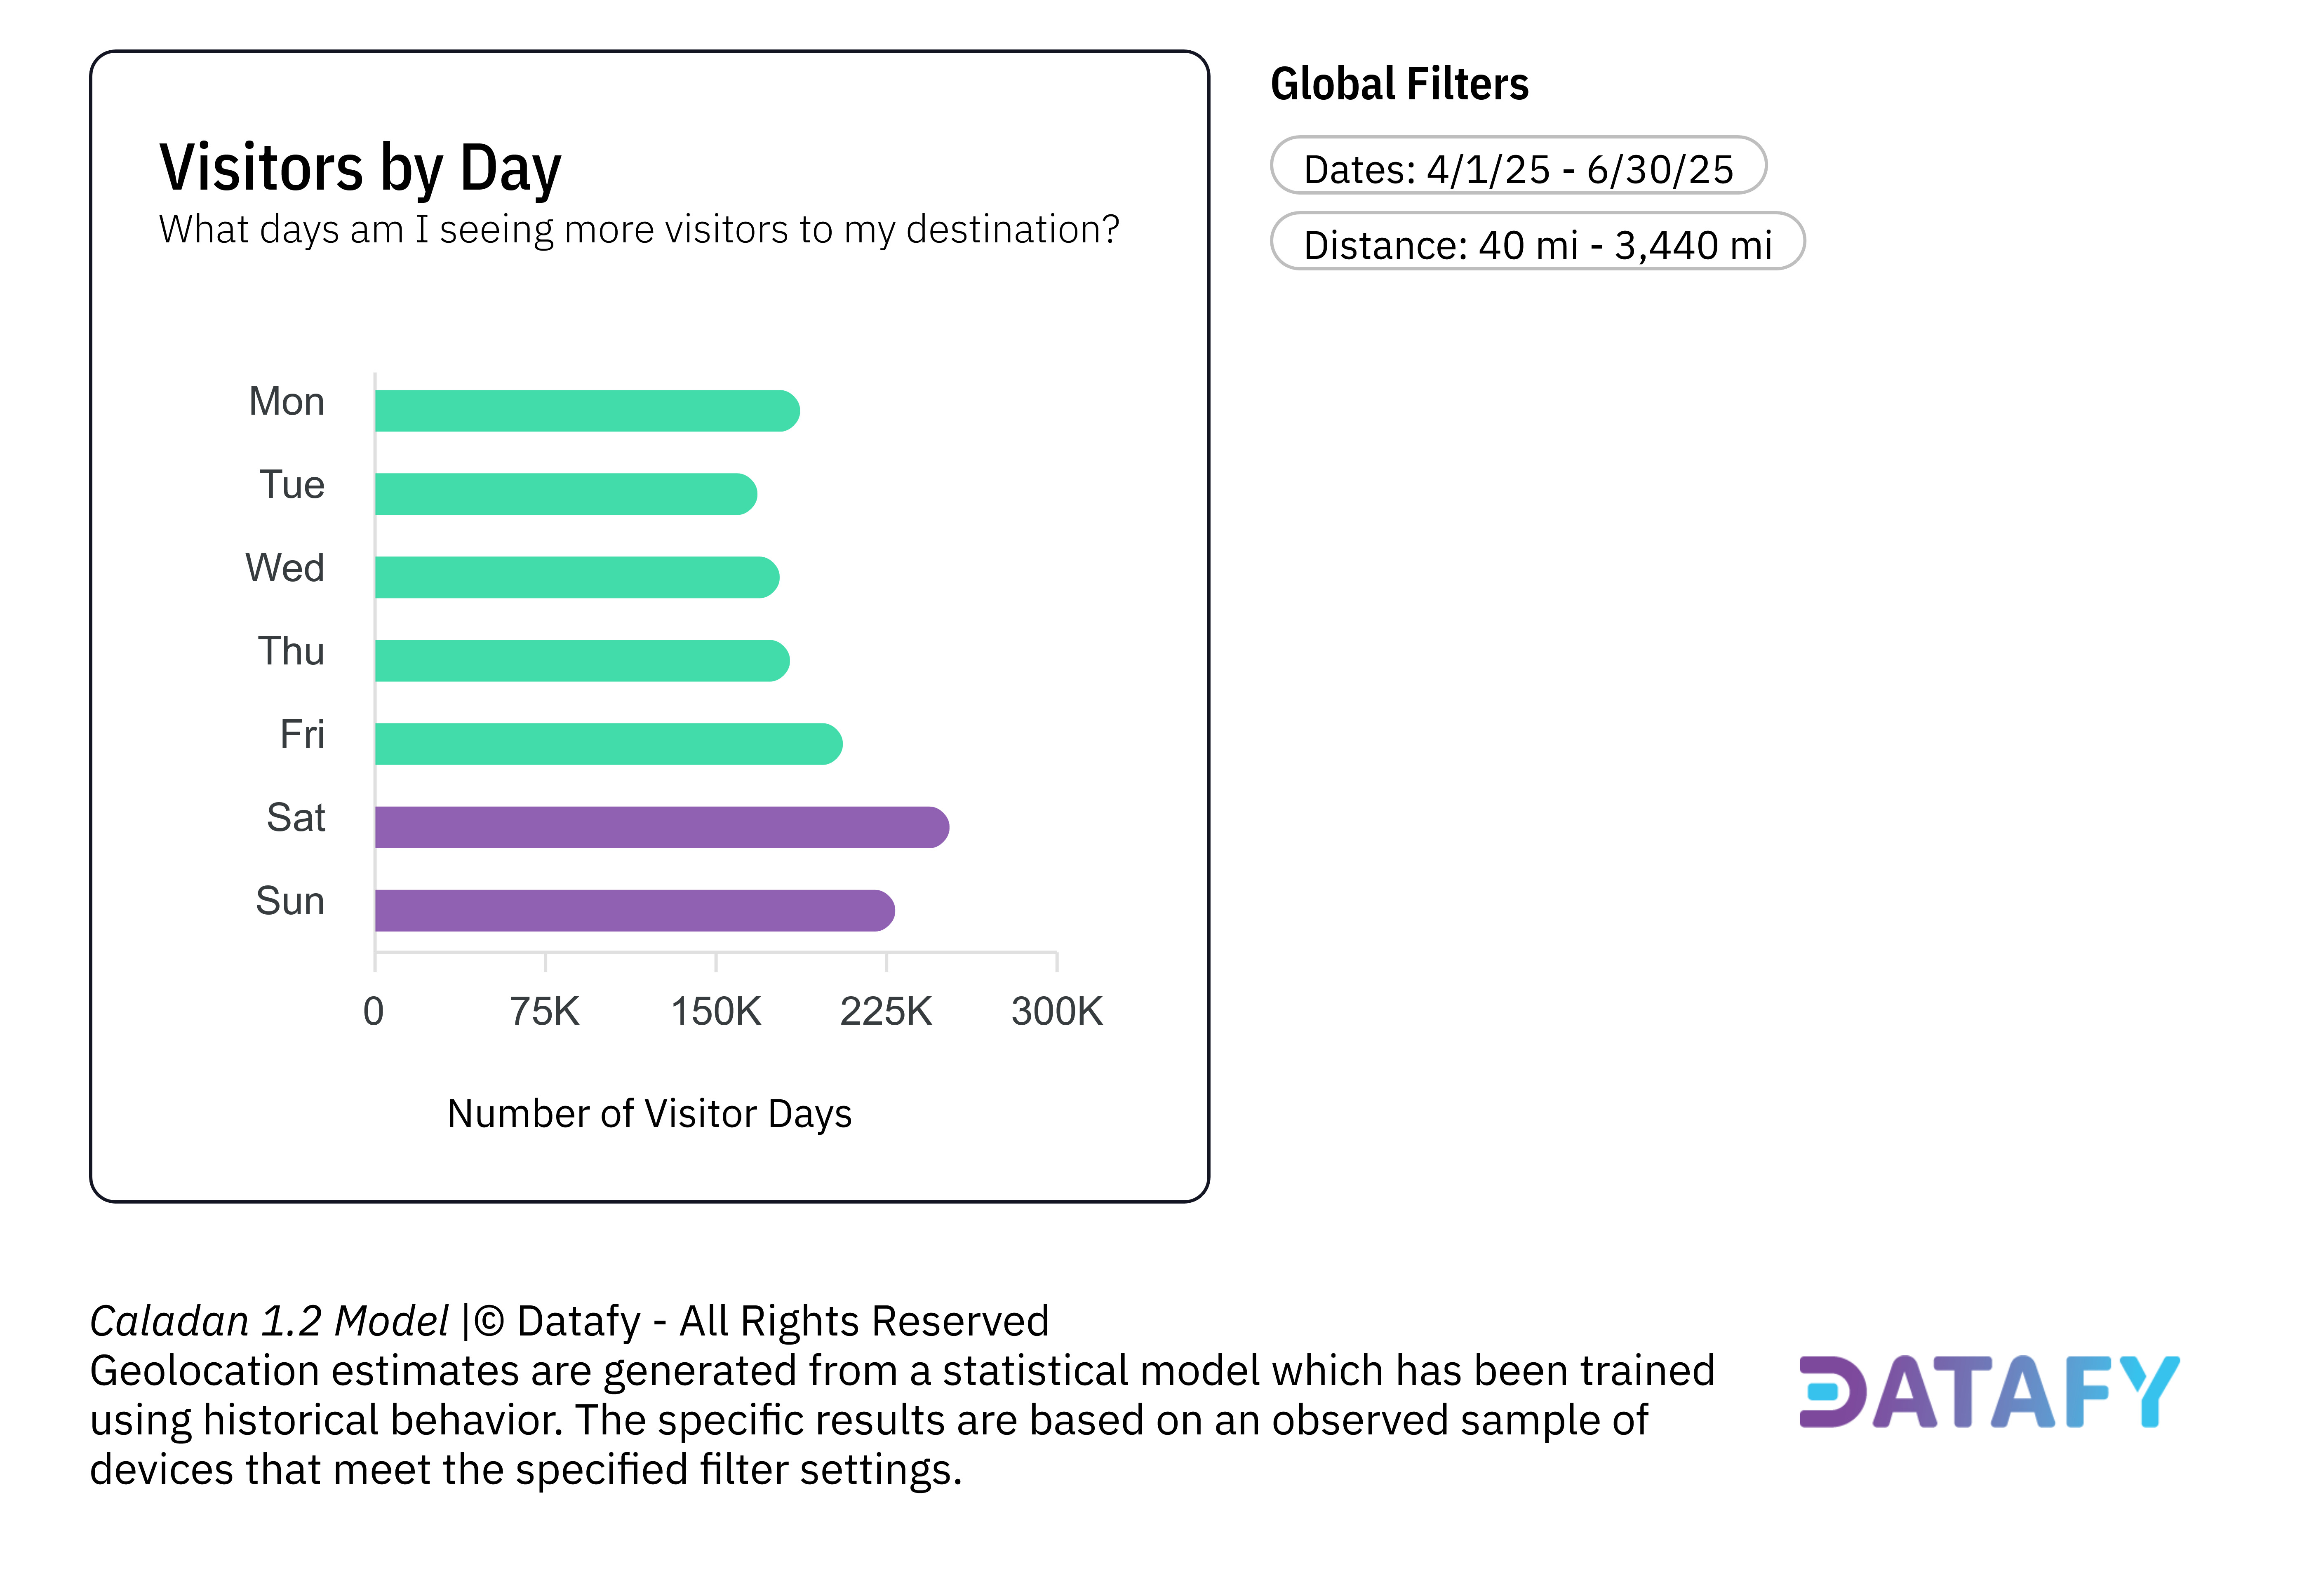Click the Global Filters heading
The height and width of the screenshot is (1596, 2309).
pos(1399,84)
